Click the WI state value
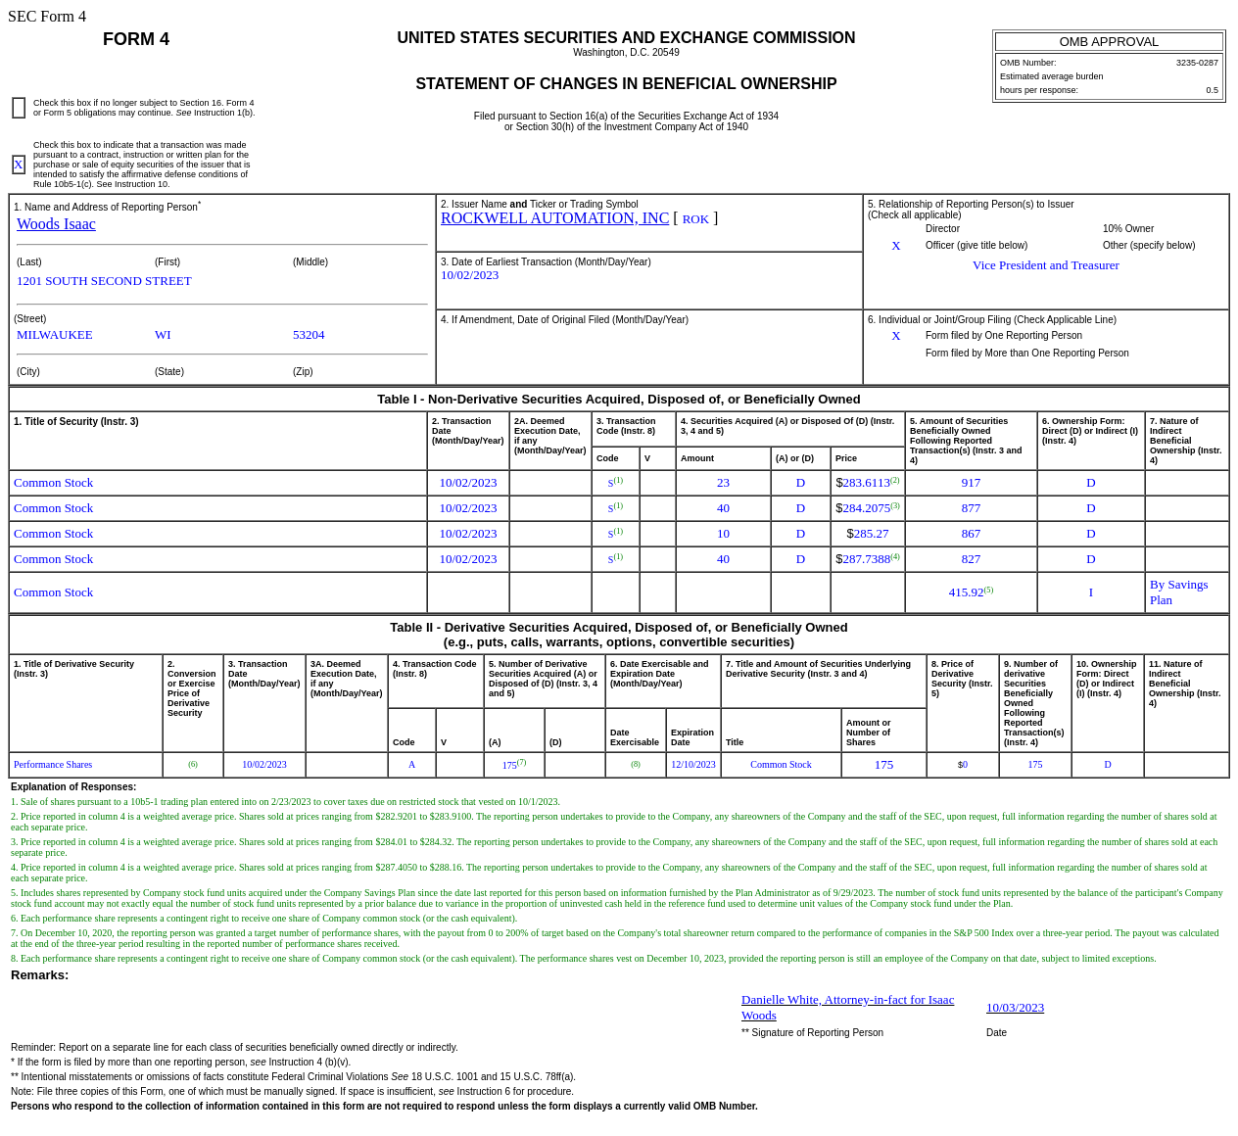Image resolution: width=1238 pixels, height=1136 pixels. pyautogui.click(x=163, y=335)
